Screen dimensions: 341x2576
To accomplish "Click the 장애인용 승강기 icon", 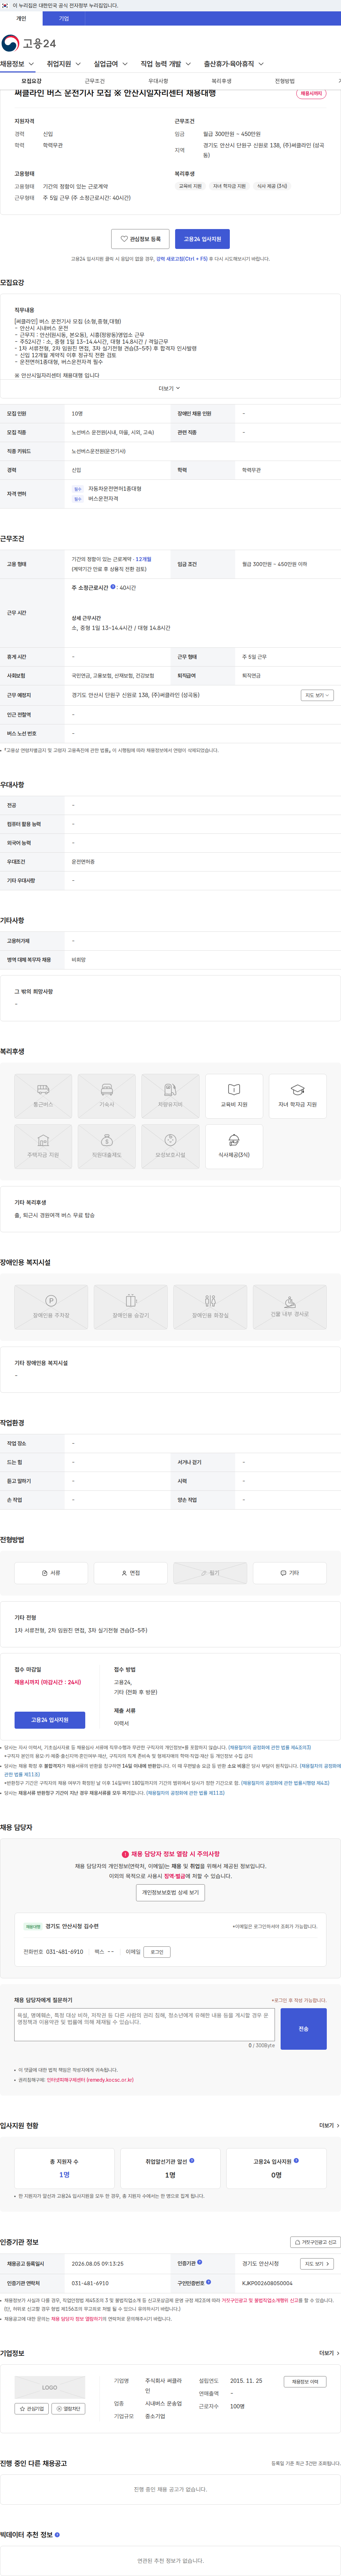I will [x=130, y=1307].
